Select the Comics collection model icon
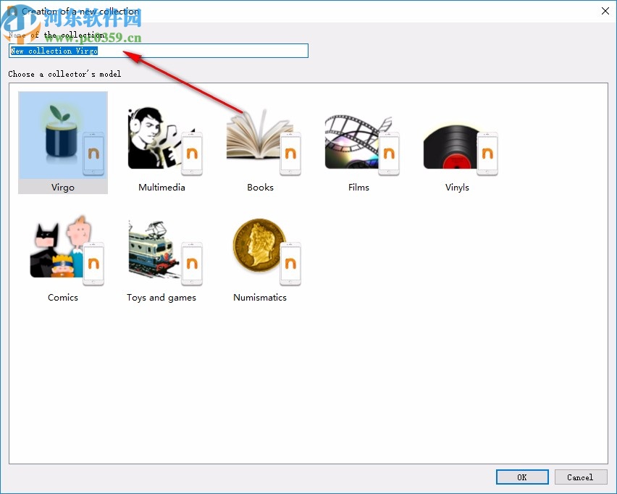Screen dimensions: 617x494 [x=67, y=250]
